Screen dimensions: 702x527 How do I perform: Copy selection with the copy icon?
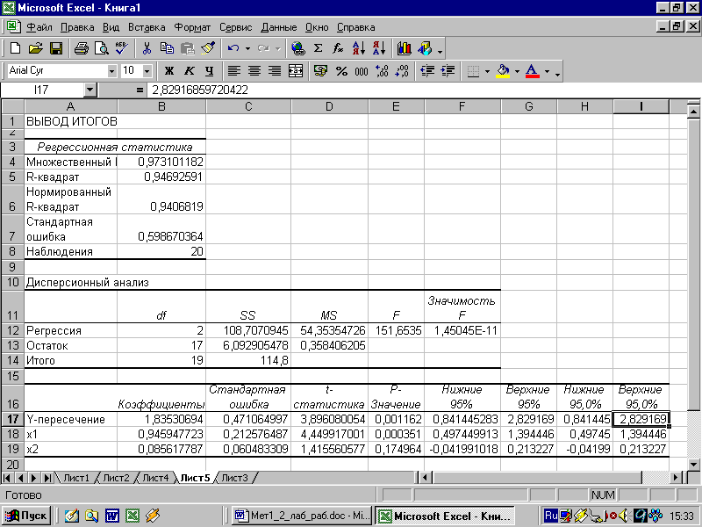click(167, 48)
